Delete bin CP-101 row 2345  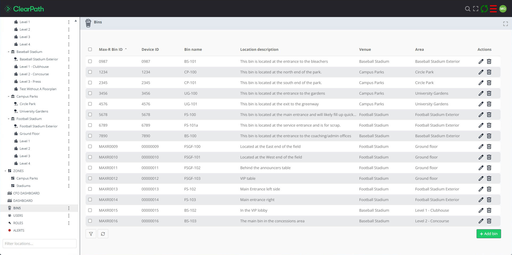pyautogui.click(x=489, y=83)
